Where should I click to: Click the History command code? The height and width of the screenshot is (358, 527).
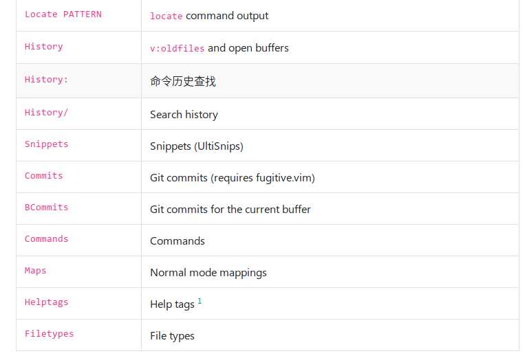(x=44, y=46)
